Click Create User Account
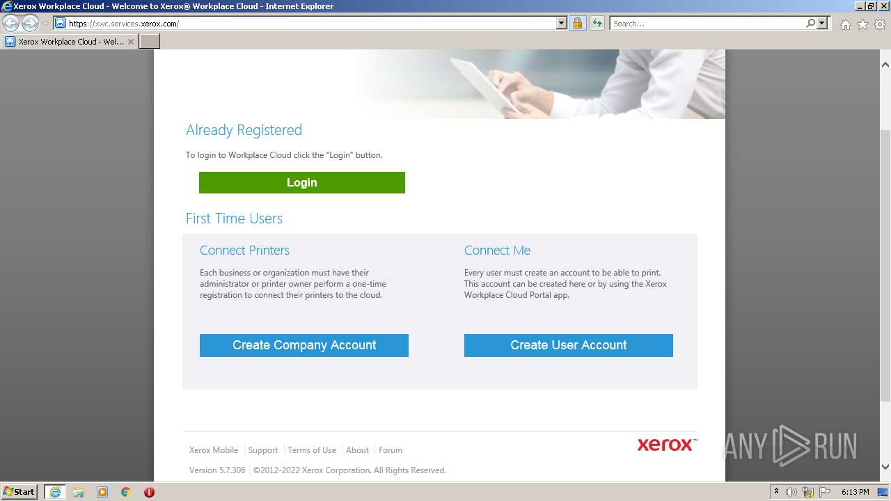Screen dimensions: 891x501 [569, 345]
